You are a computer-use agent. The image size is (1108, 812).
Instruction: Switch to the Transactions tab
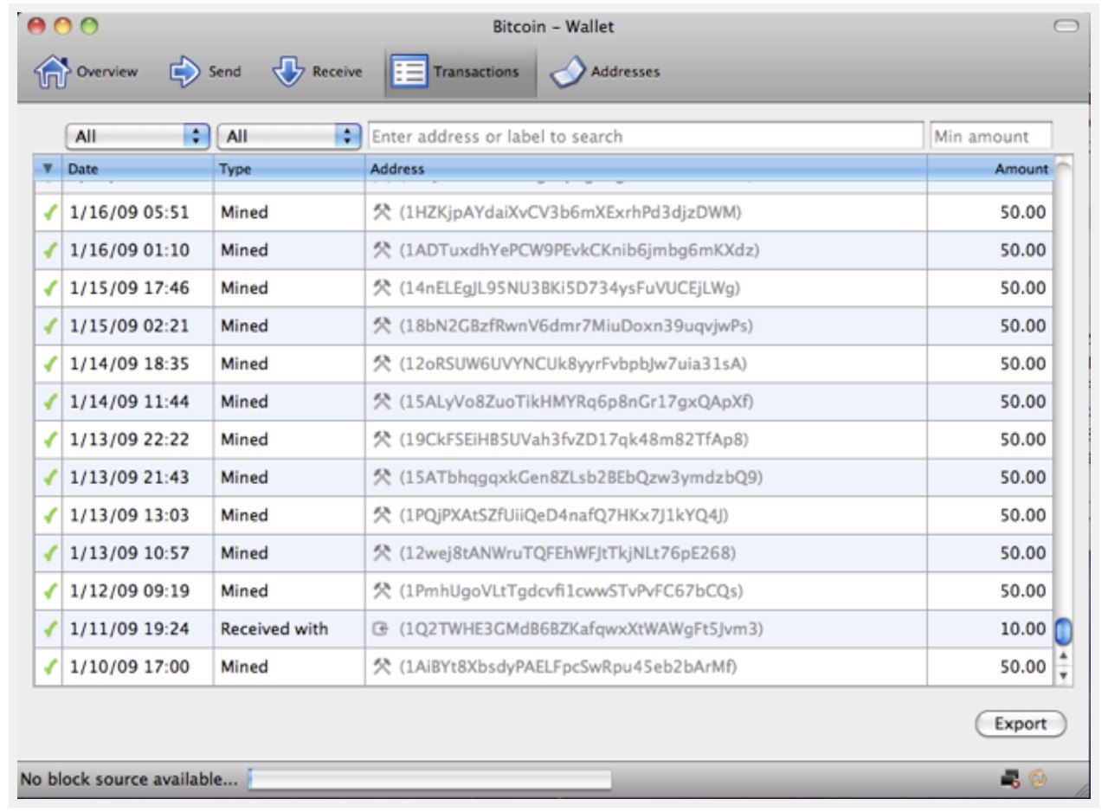(x=460, y=73)
